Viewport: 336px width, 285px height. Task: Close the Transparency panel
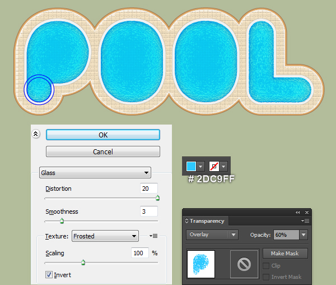tap(307, 212)
